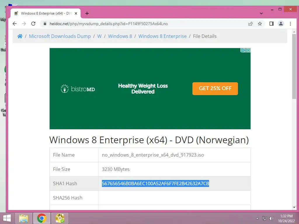Click the page title heading text
Viewport: 299px width, 224px height.
(x=149, y=140)
